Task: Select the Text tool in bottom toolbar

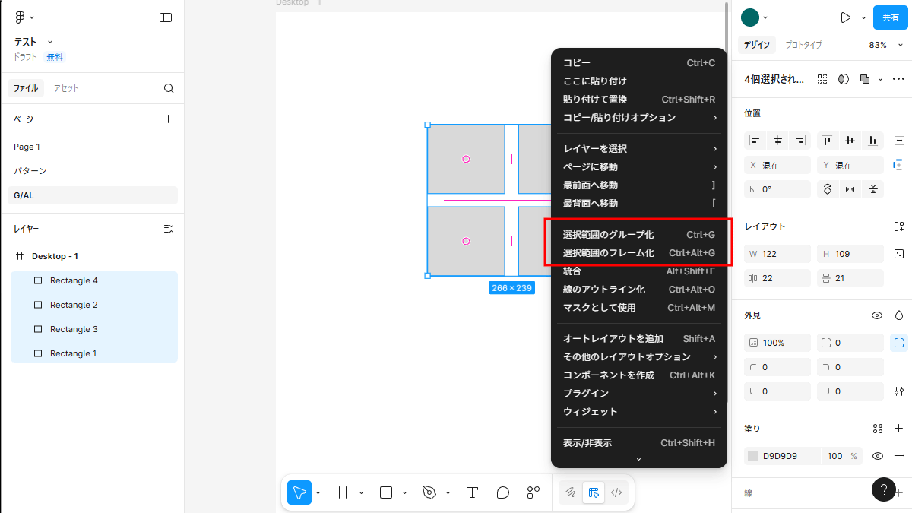Action: (472, 492)
